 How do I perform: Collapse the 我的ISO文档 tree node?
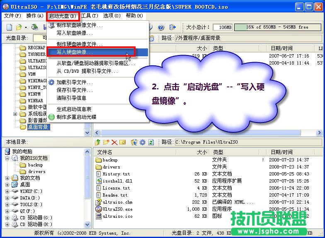[8, 158]
